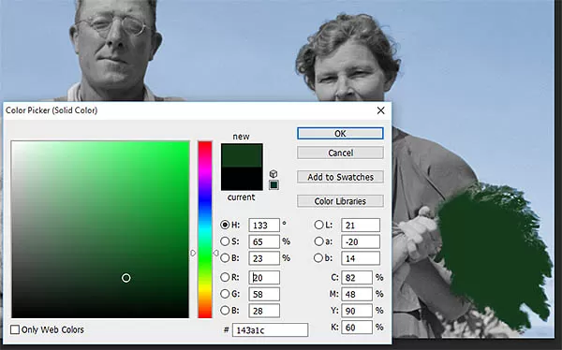Image resolution: width=562 pixels, height=350 pixels.
Task: Click the cyan C field 82
Action: point(357,277)
